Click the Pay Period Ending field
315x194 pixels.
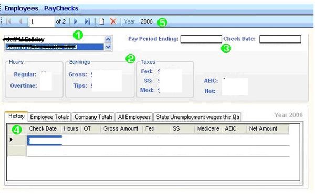(x=201, y=39)
